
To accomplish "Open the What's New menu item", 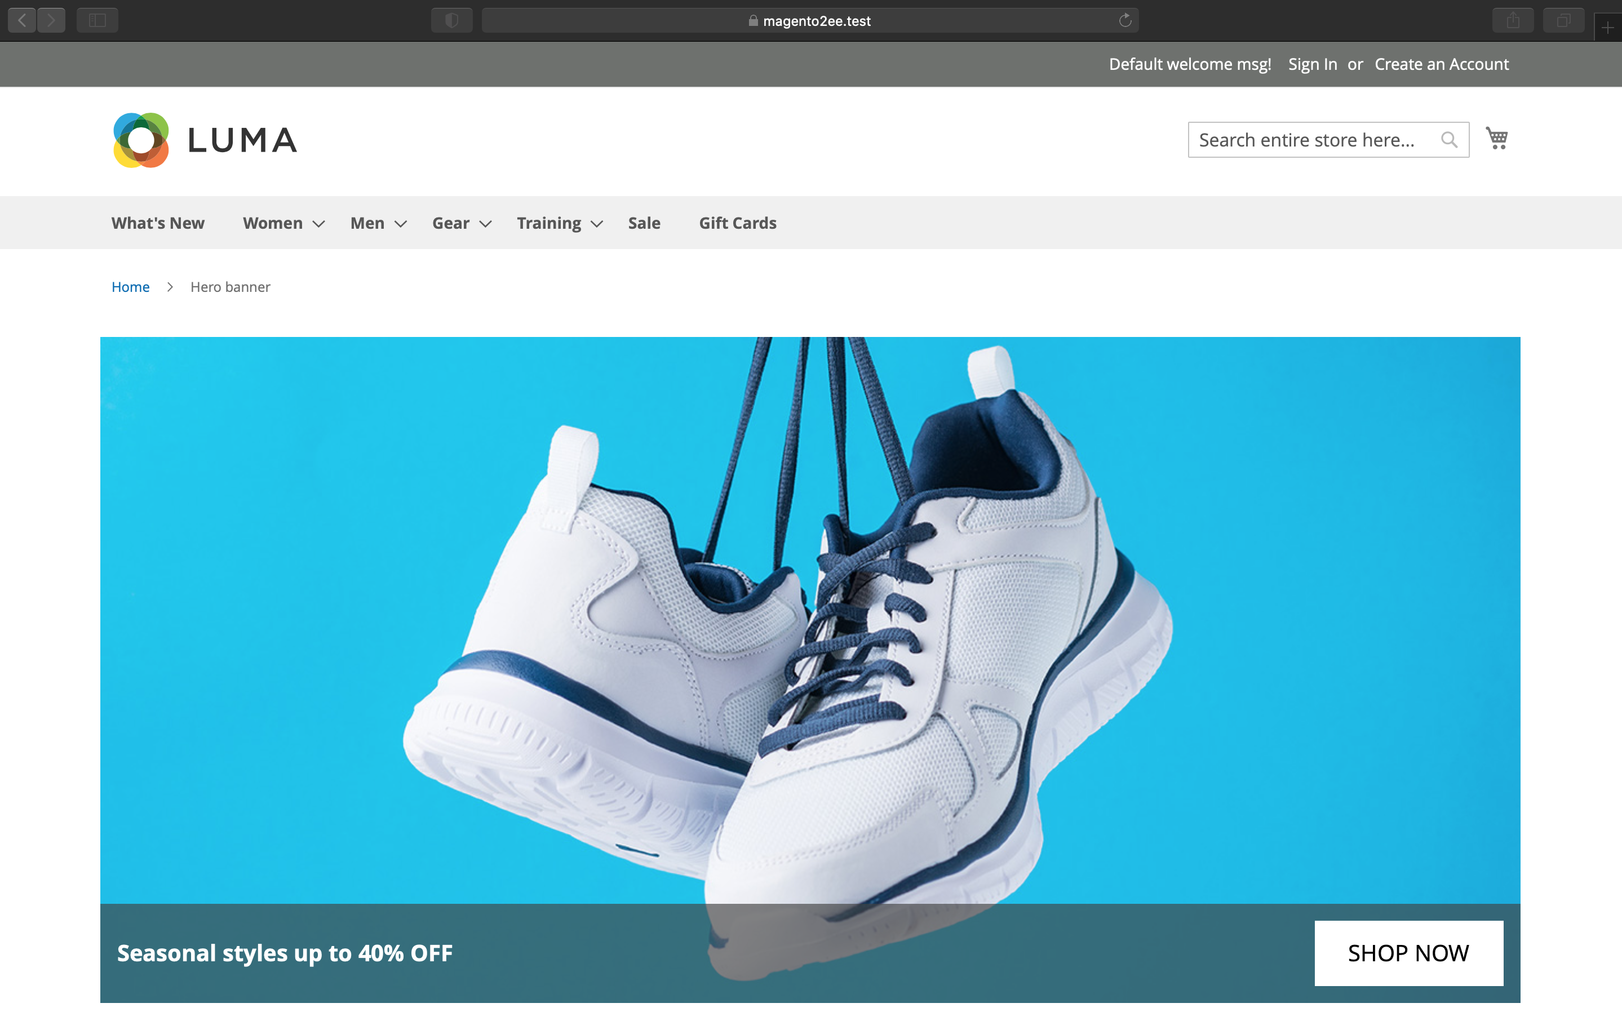I will [x=158, y=223].
